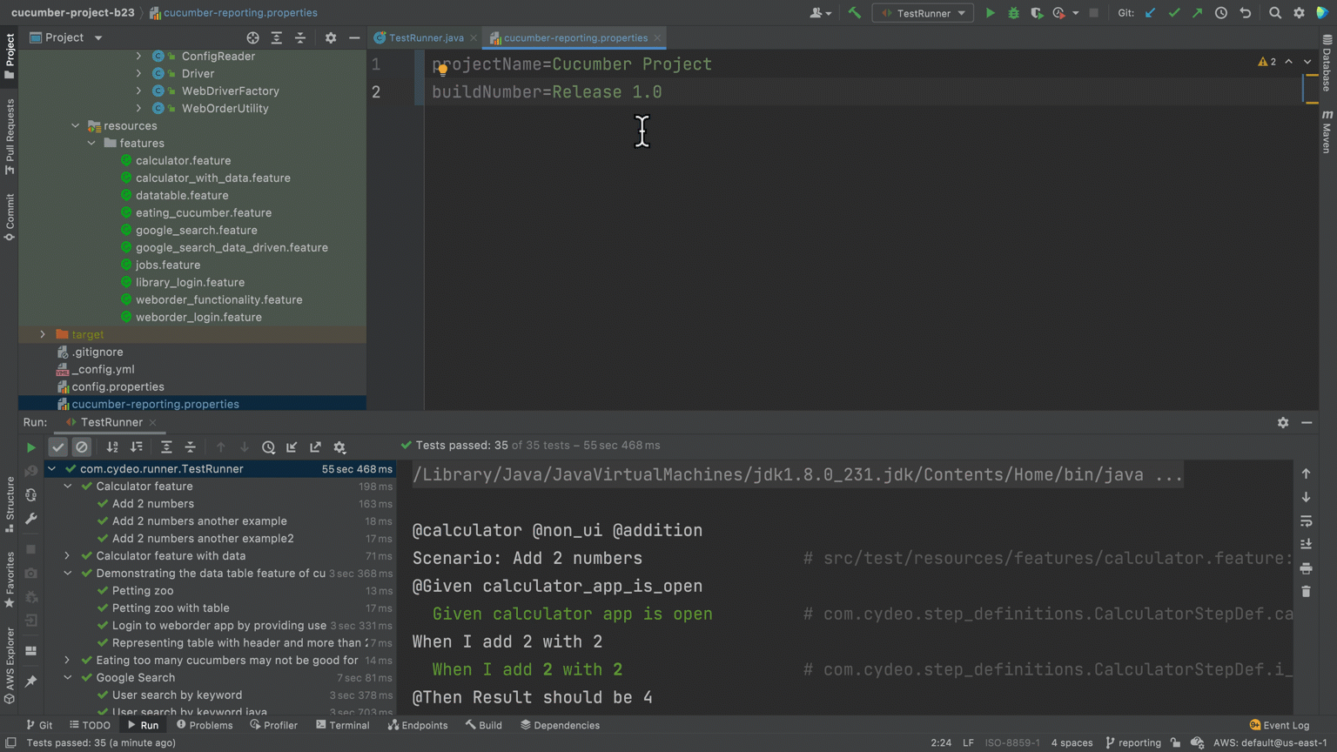Expand the target folder
Viewport: 1337px width, 752px height.
42,334
